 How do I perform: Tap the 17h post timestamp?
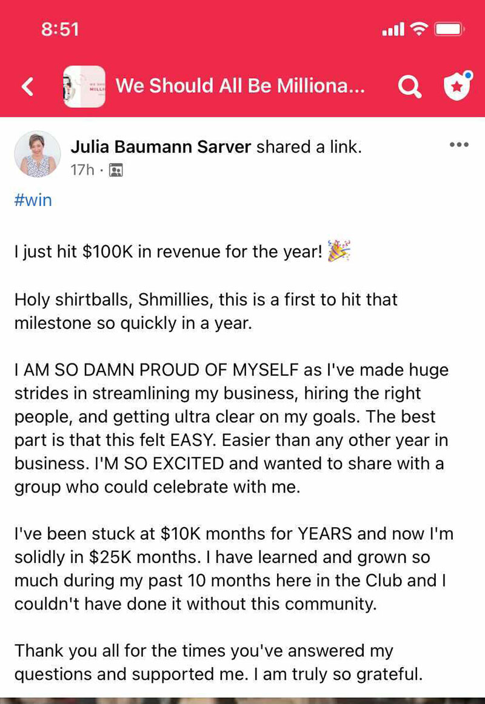pyautogui.click(x=82, y=170)
